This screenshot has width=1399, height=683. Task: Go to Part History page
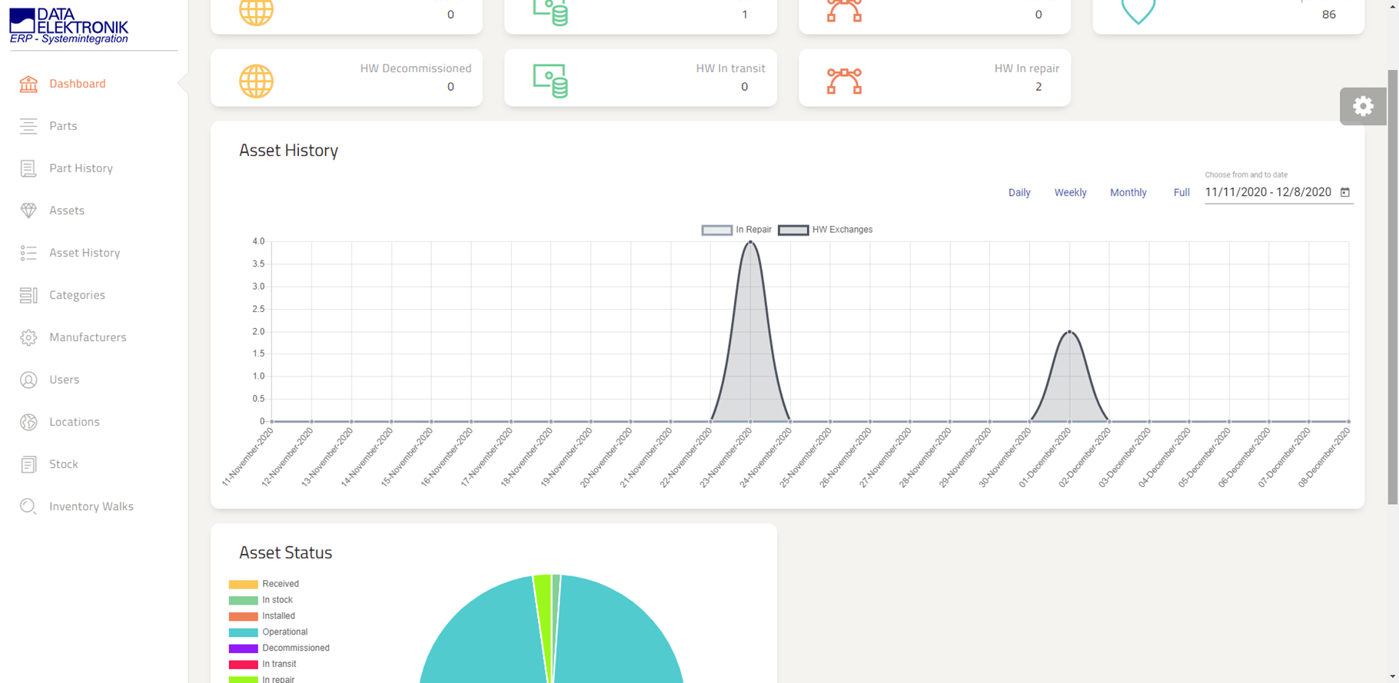click(81, 167)
